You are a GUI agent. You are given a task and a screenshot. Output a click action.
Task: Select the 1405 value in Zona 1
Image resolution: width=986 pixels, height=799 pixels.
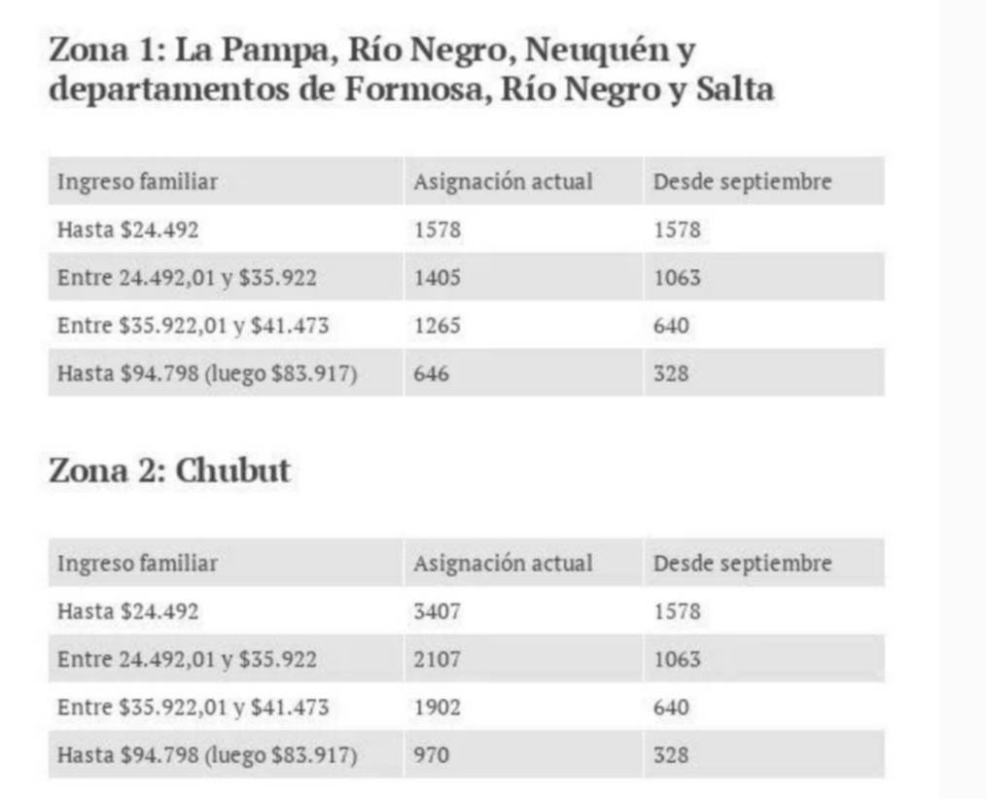(x=437, y=278)
